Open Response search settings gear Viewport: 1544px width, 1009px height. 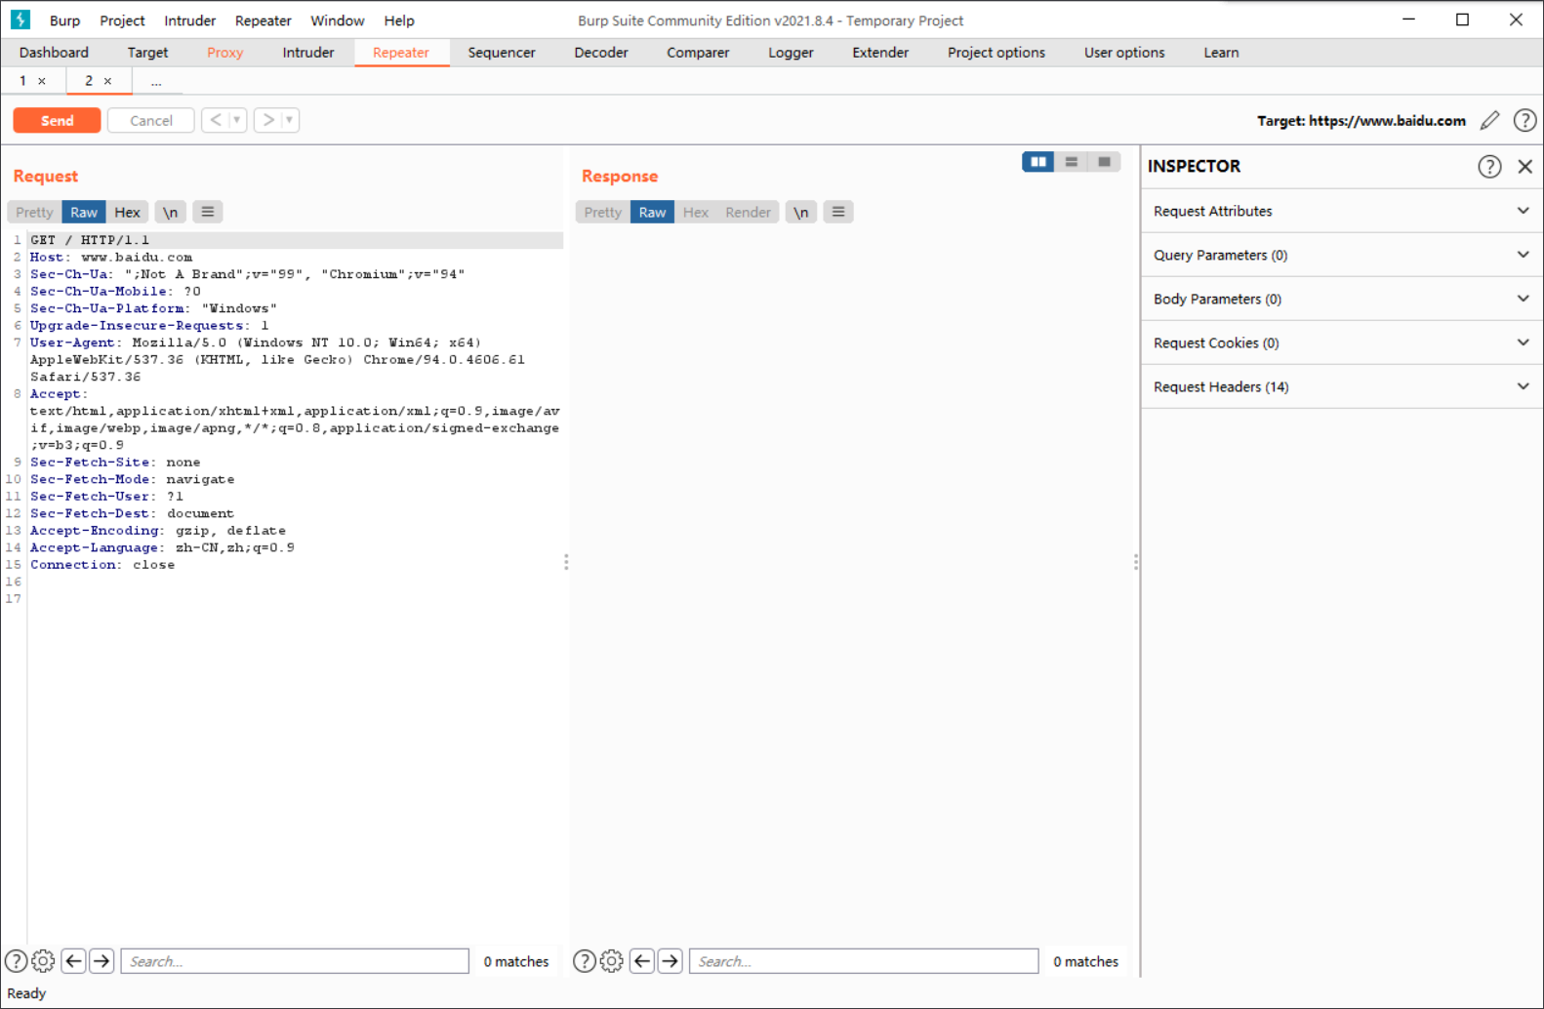click(x=611, y=961)
